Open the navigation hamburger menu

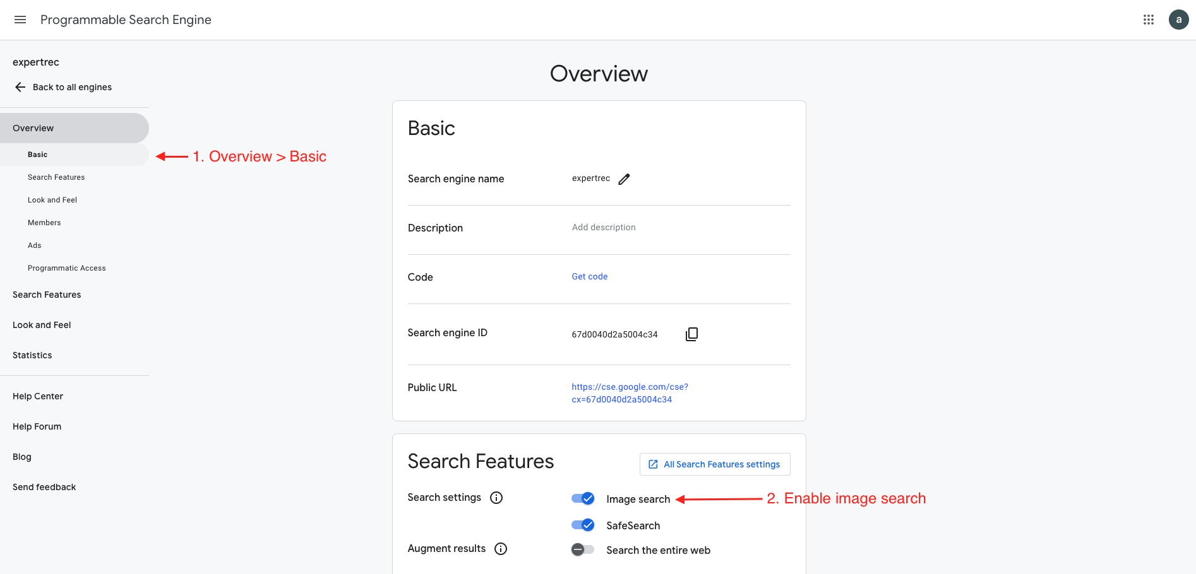tap(19, 20)
